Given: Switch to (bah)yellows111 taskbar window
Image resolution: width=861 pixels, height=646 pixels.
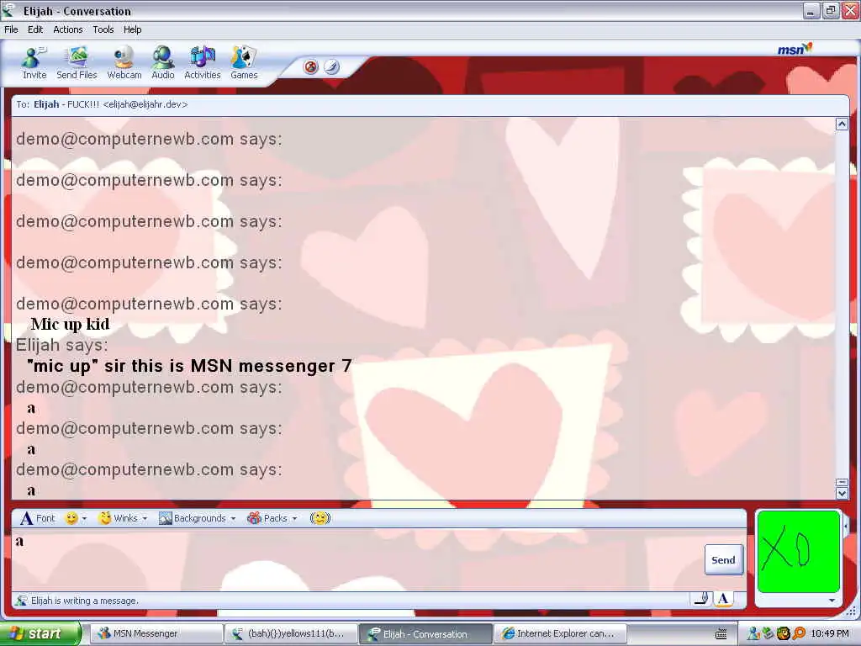Looking at the screenshot, I should 291,633.
